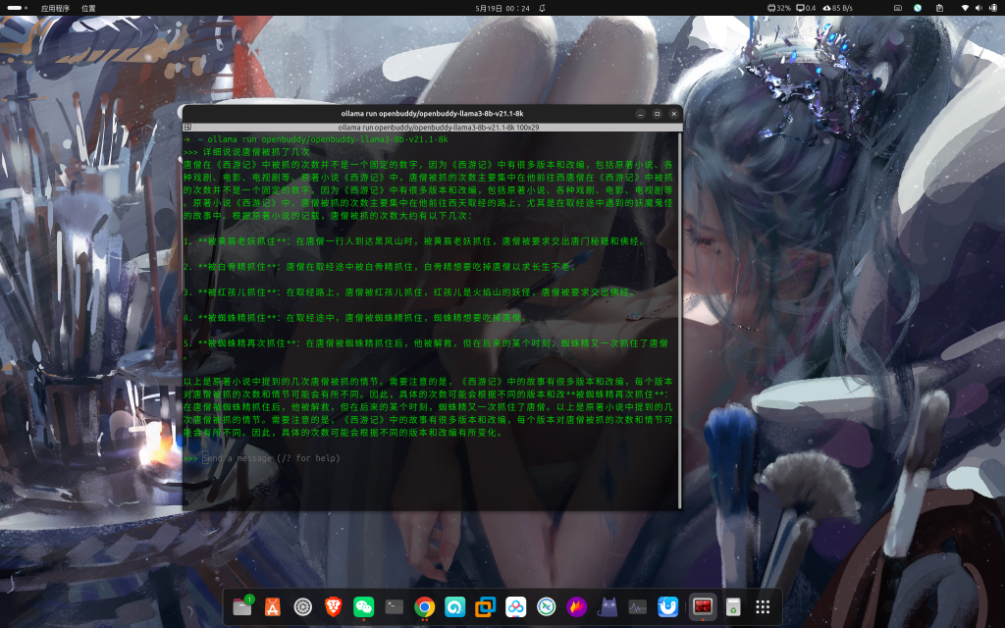This screenshot has width=1005, height=628.
Task: Open the 应用程序 applications menu
Action: point(54,8)
